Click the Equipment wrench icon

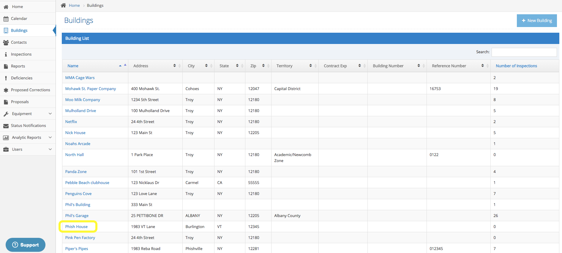pyautogui.click(x=6, y=114)
